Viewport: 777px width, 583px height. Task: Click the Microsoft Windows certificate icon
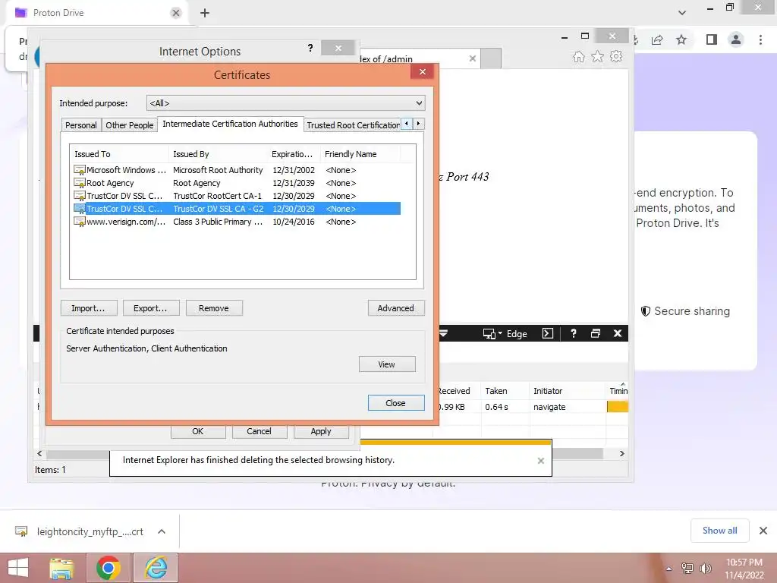pyautogui.click(x=79, y=170)
